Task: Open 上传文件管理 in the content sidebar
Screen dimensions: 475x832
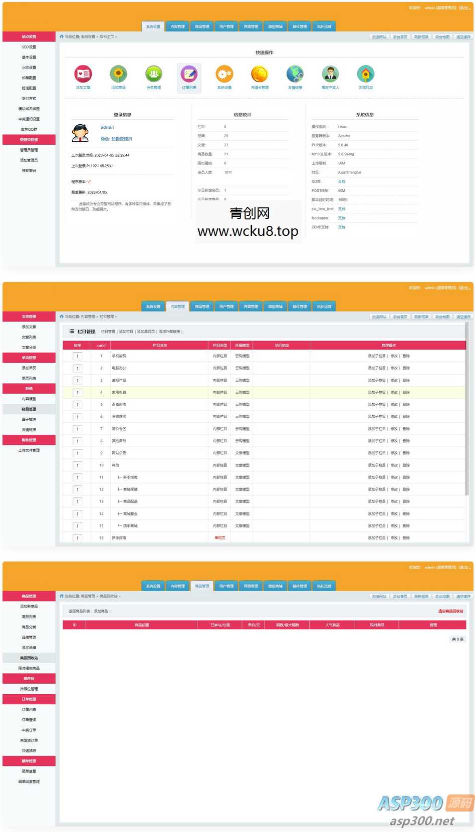Action: pos(29,450)
